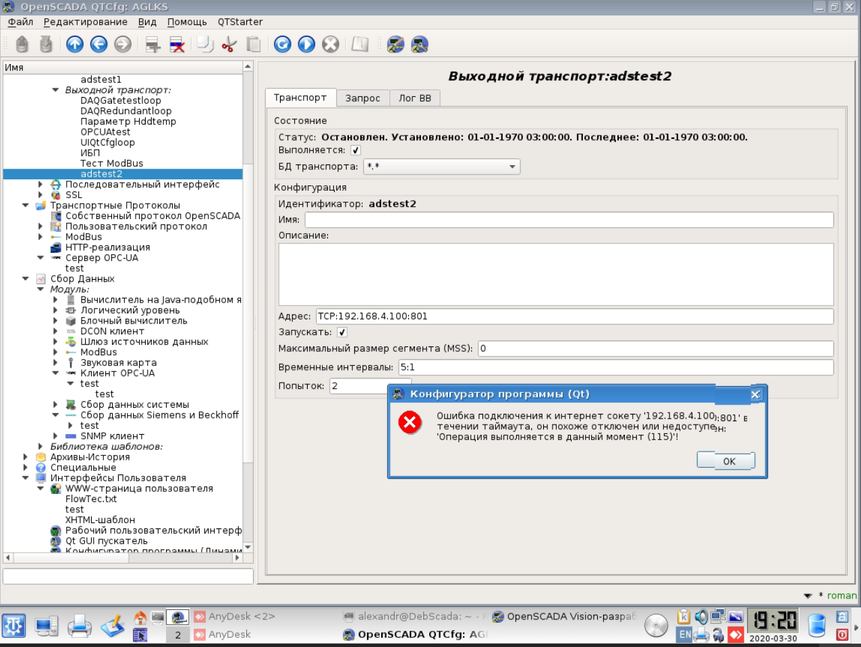Viewport: 861px width, 647px height.
Task: Collapse the 'Сбор Данных' tree node
Action: (x=26, y=278)
